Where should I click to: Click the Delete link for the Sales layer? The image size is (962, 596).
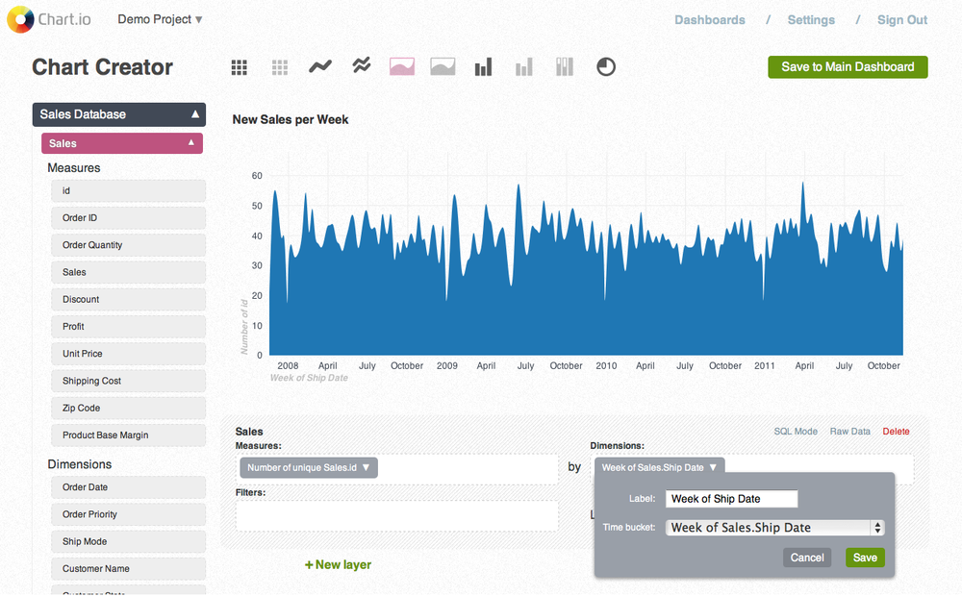click(896, 432)
